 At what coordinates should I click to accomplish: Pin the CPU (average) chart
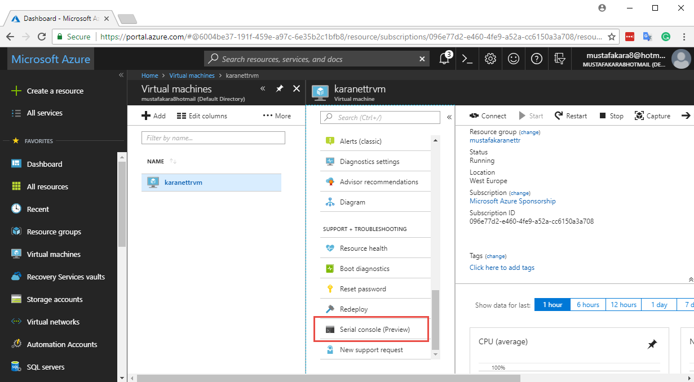[652, 344]
